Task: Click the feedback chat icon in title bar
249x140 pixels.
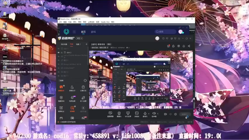Action: 167,38
